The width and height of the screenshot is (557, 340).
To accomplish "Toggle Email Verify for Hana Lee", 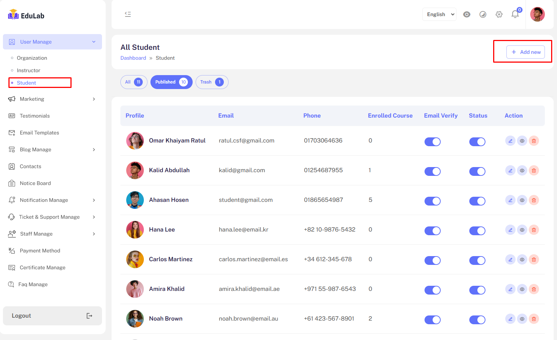I will 432,230.
